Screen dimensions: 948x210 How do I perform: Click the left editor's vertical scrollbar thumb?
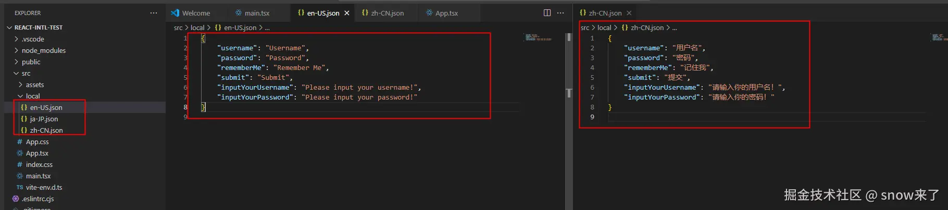(569, 93)
